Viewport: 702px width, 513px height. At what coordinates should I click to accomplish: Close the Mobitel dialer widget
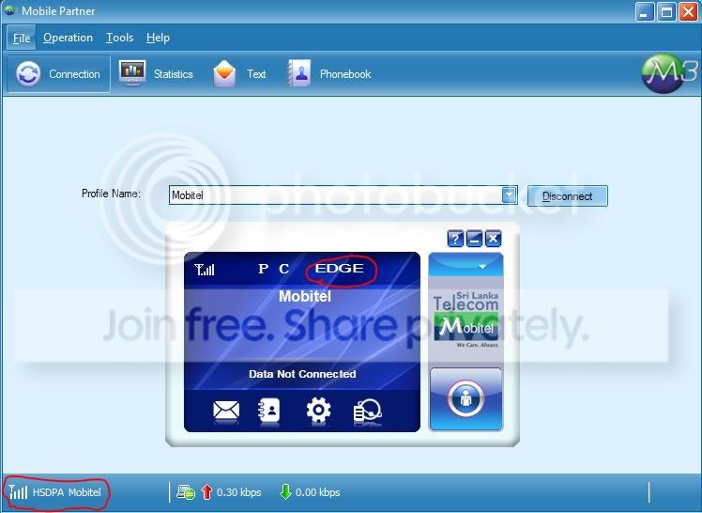pos(493,239)
